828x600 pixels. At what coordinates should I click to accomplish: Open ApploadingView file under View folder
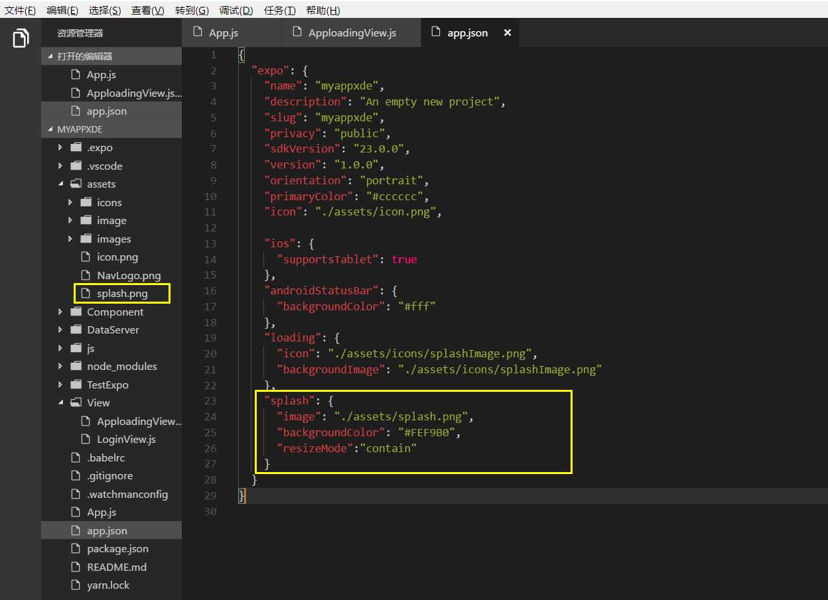(111, 421)
